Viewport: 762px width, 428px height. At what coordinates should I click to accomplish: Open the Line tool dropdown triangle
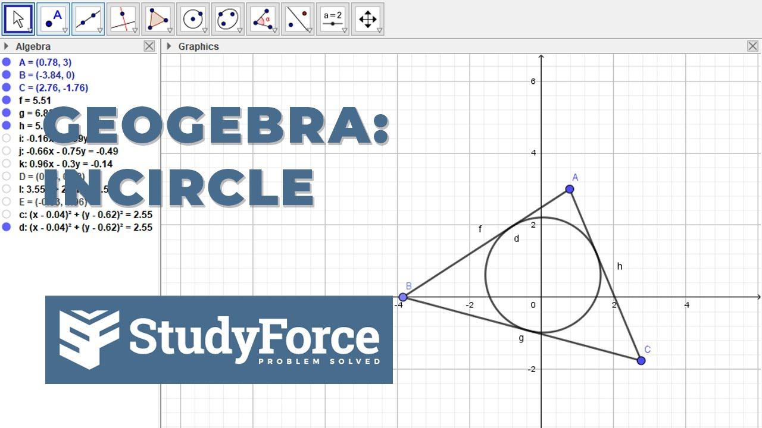[x=100, y=30]
